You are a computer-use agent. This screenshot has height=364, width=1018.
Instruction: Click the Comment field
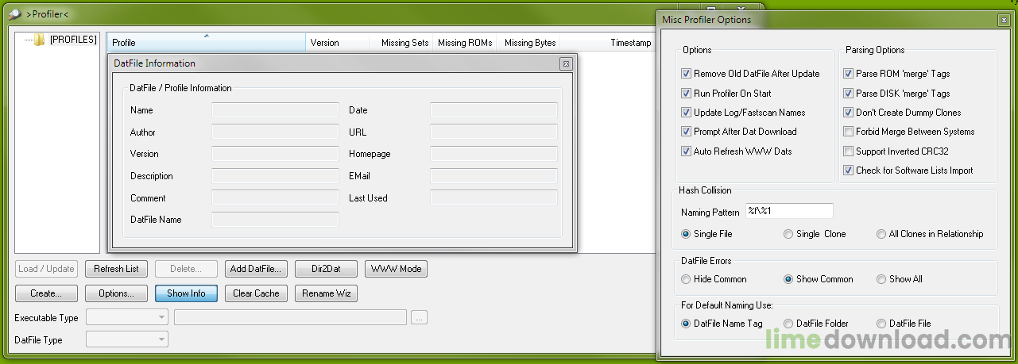pos(275,198)
